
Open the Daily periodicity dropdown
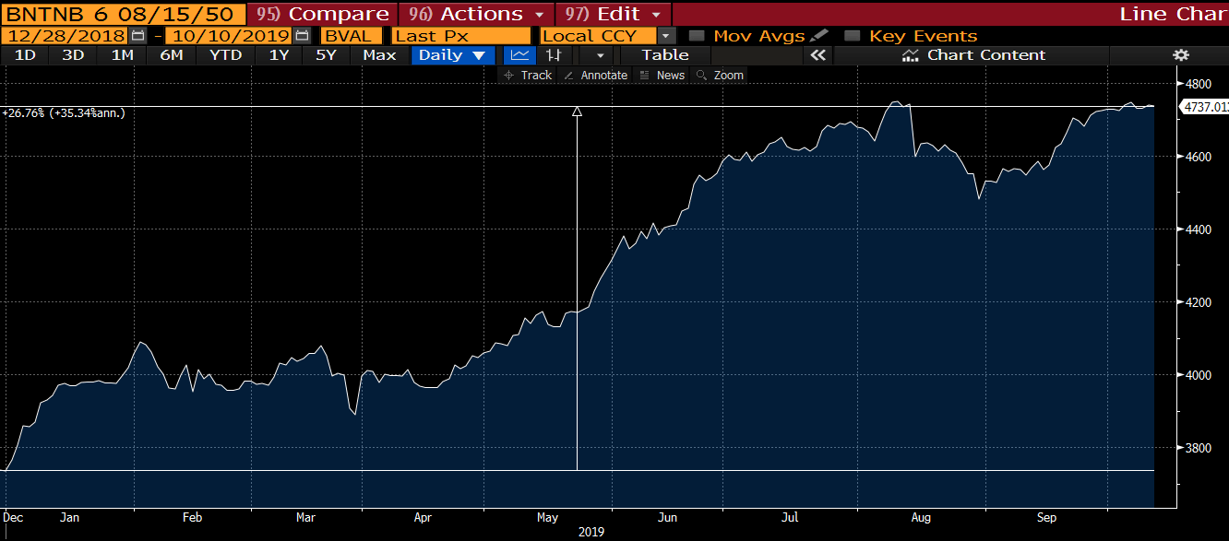[452, 55]
